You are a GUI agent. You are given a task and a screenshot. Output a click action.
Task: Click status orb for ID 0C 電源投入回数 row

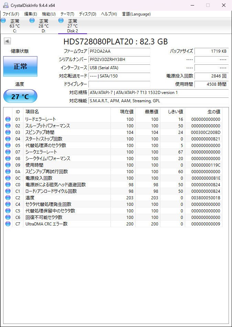8,178
